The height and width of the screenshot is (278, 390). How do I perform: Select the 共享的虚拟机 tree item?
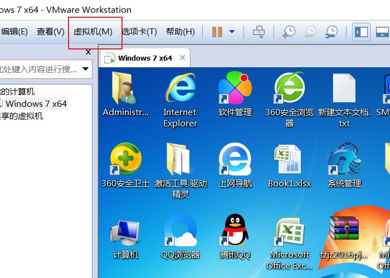(x=22, y=116)
